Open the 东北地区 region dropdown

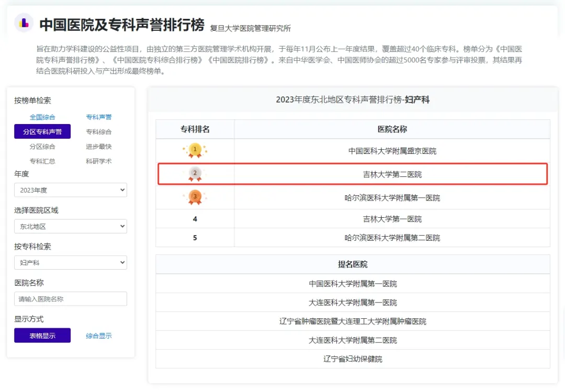pyautogui.click(x=71, y=226)
